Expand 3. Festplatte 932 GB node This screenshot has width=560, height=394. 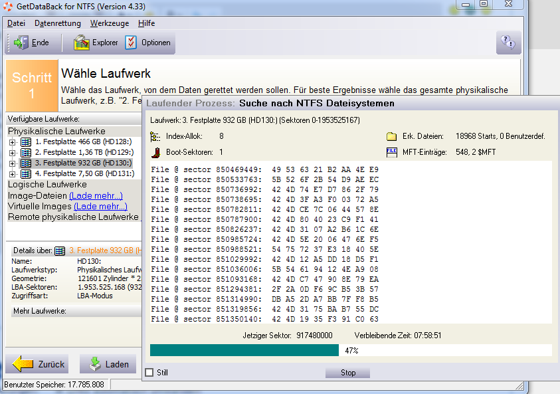(x=12, y=163)
